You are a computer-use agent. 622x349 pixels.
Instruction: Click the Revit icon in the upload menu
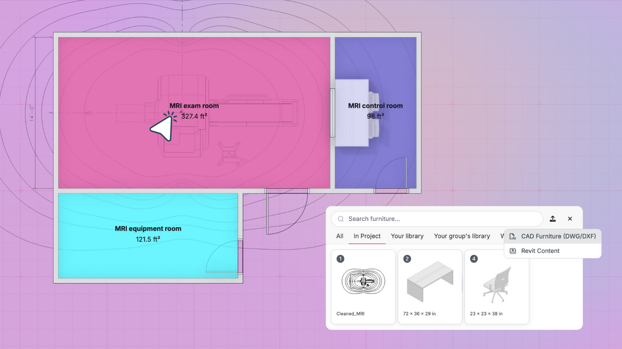512,251
